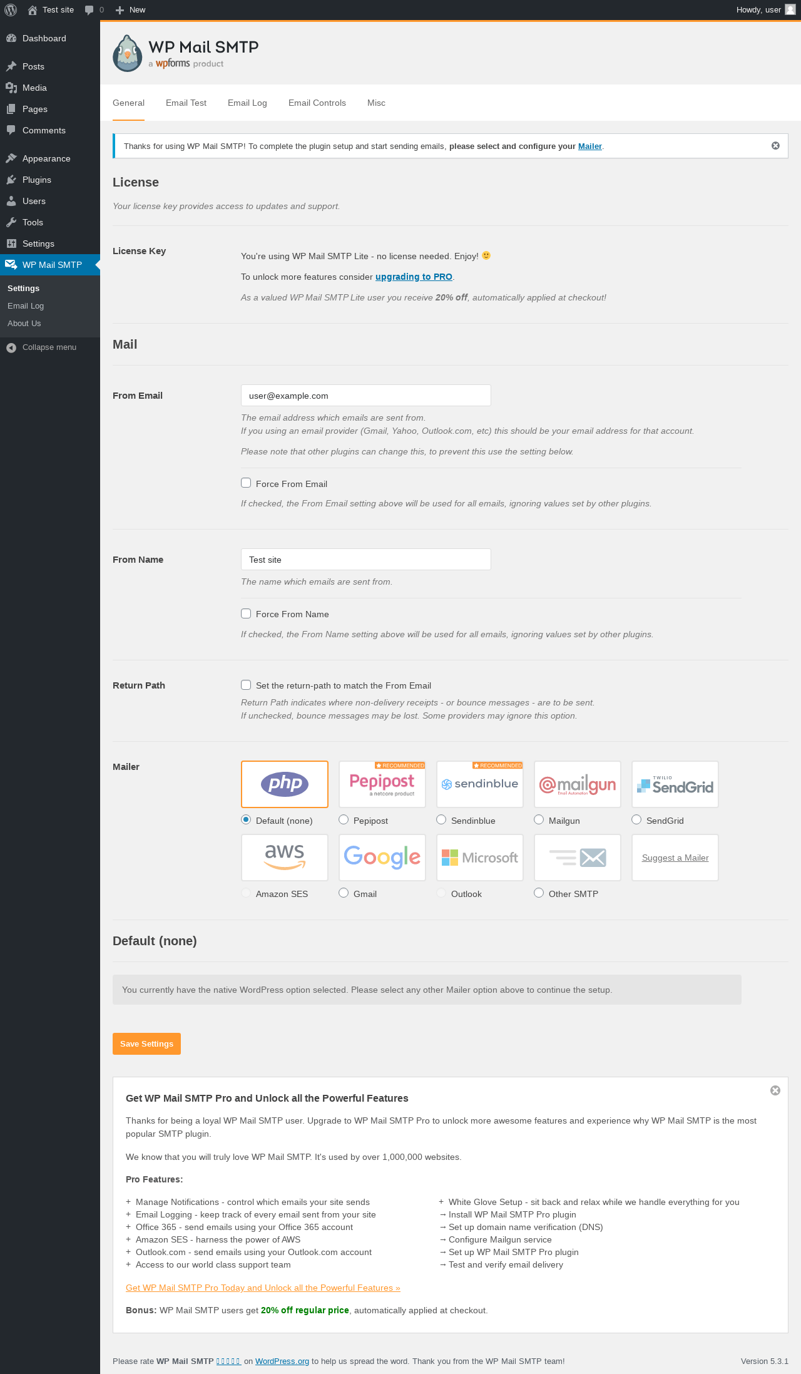This screenshot has width=801, height=1374.
Task: Select the Pepipost mailer logo
Action: [382, 784]
